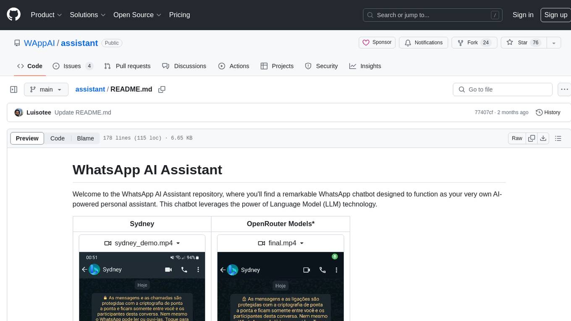Click the Public repository label

coord(112,43)
